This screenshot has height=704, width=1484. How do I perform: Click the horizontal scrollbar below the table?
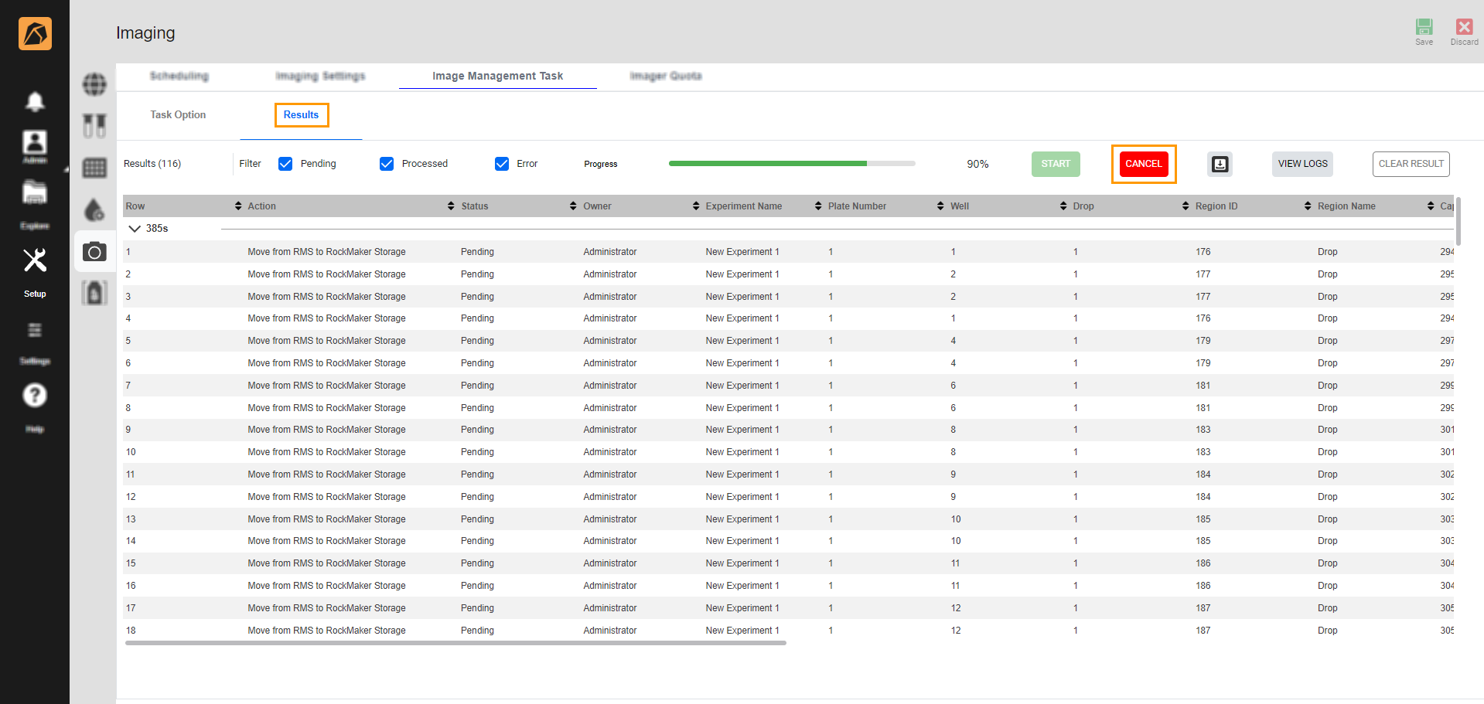coord(455,643)
